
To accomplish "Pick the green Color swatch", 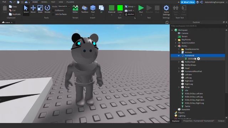I will [x=120, y=8].
